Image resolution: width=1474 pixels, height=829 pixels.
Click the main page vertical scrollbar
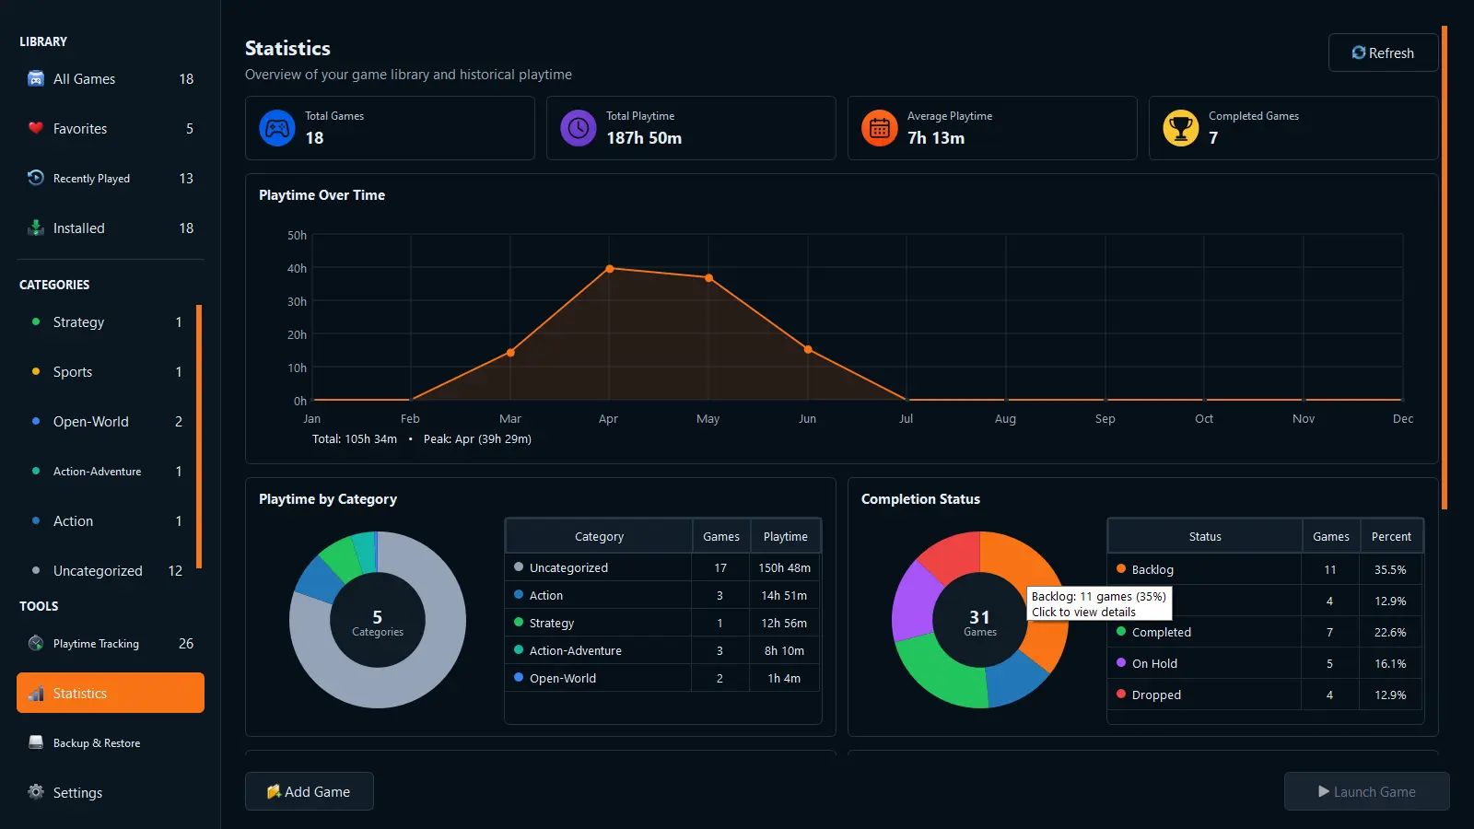pyautogui.click(x=1445, y=267)
